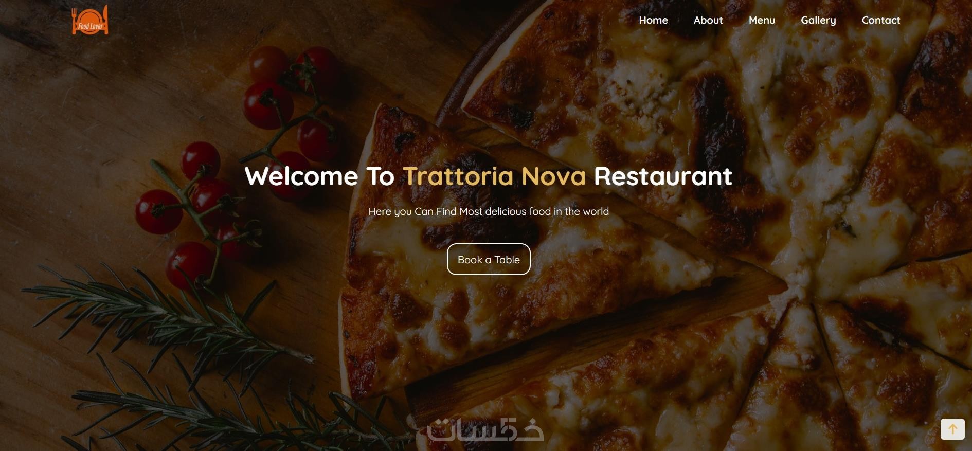This screenshot has height=451, width=972.
Task: Go to the Home nav link
Action: (x=653, y=20)
